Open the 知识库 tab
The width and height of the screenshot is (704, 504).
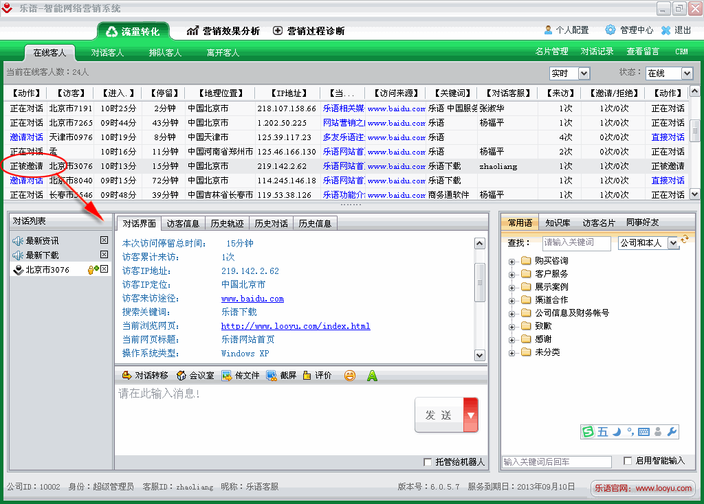click(558, 223)
